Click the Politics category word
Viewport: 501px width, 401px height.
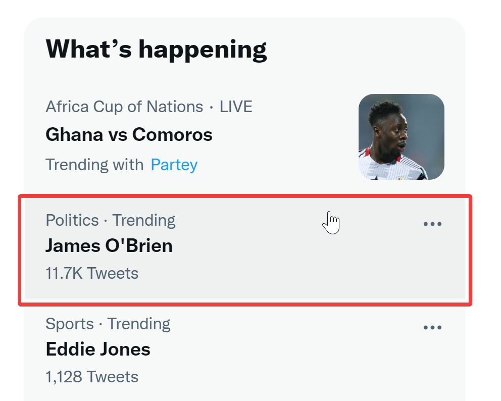click(x=72, y=221)
